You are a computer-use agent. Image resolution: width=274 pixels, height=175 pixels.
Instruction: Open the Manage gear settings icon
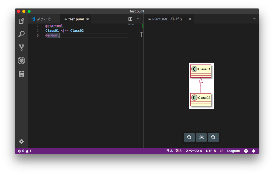21,141
